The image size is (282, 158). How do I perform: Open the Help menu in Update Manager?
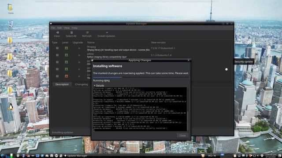74,28
